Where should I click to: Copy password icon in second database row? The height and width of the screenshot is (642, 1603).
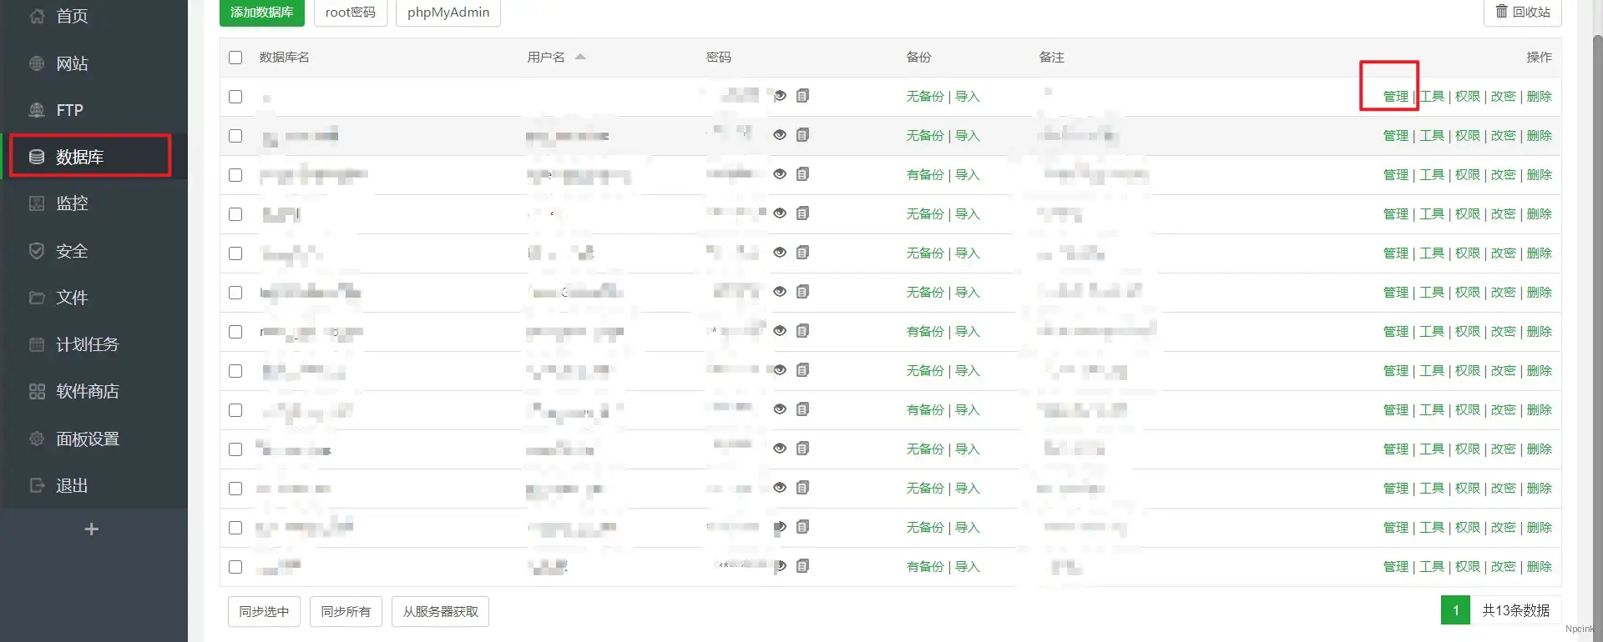click(802, 135)
